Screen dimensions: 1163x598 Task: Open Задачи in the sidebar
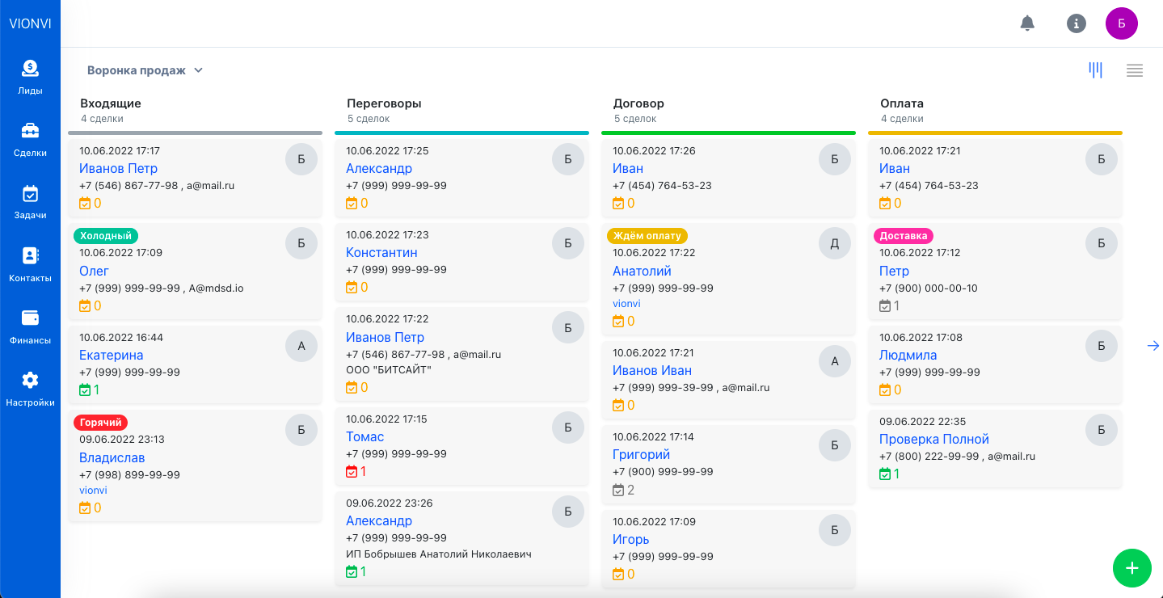pos(30,202)
